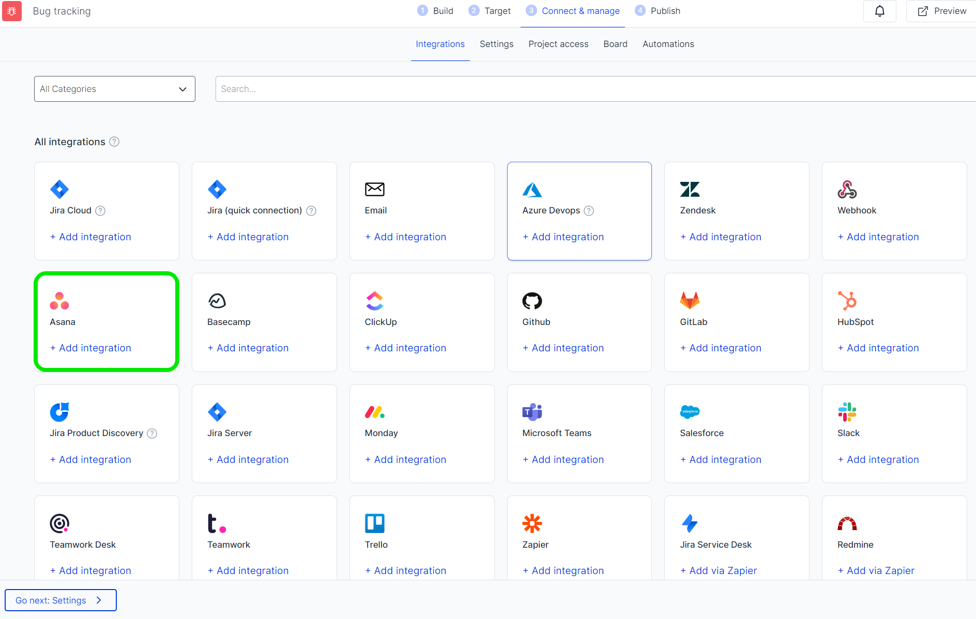Show help for All integrations heading

(114, 142)
